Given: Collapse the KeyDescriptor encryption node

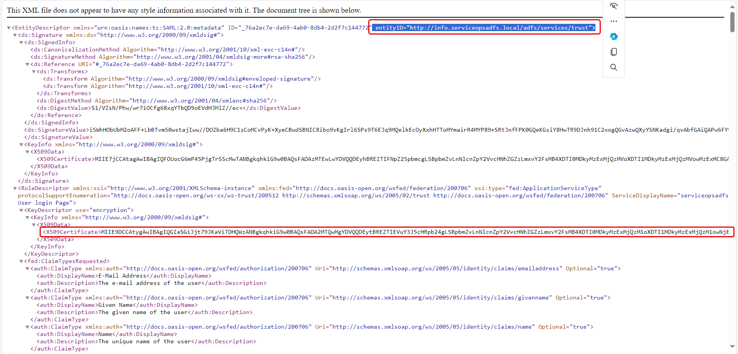Looking at the screenshot, I should [x=21, y=210].
